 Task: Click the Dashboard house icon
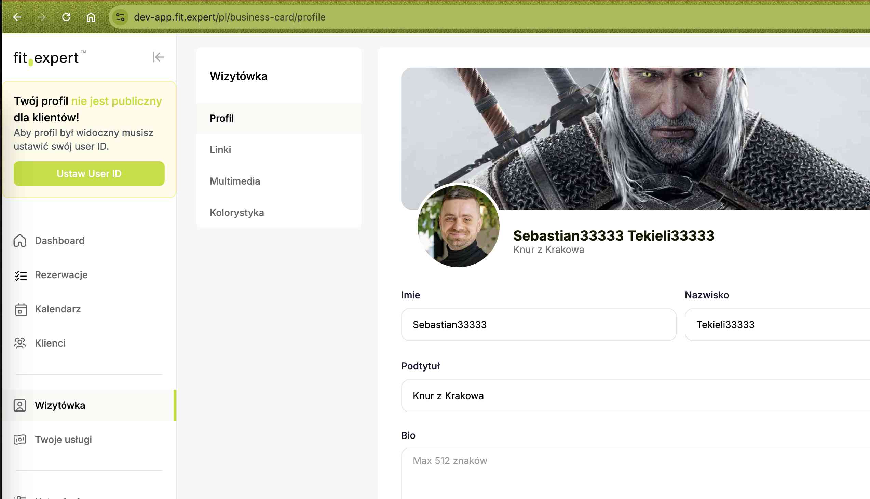(x=20, y=241)
